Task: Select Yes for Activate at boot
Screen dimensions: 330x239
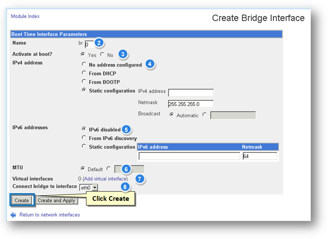Action: click(83, 54)
